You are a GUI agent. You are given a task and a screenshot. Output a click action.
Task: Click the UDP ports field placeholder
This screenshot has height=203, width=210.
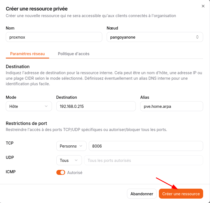(x=143, y=160)
